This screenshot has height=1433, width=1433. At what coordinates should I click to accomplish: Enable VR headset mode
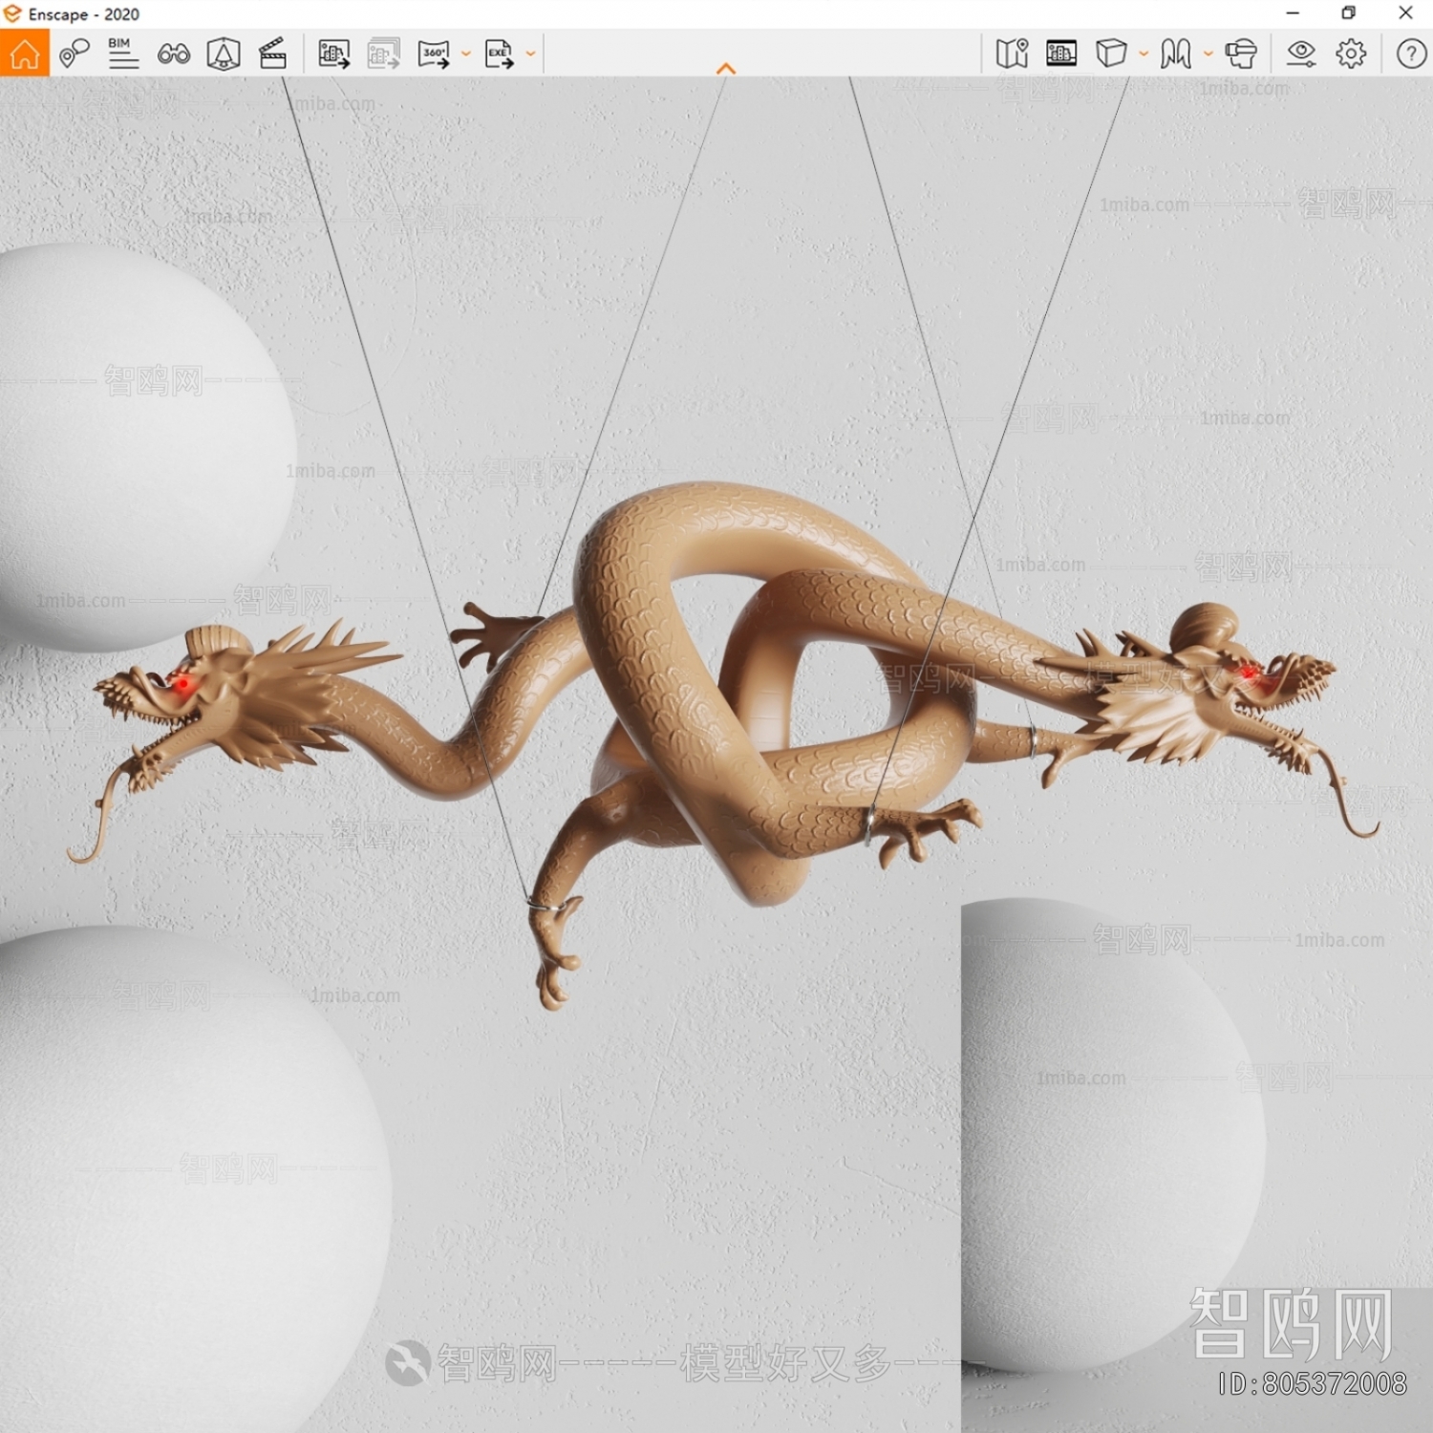[x=1241, y=53]
